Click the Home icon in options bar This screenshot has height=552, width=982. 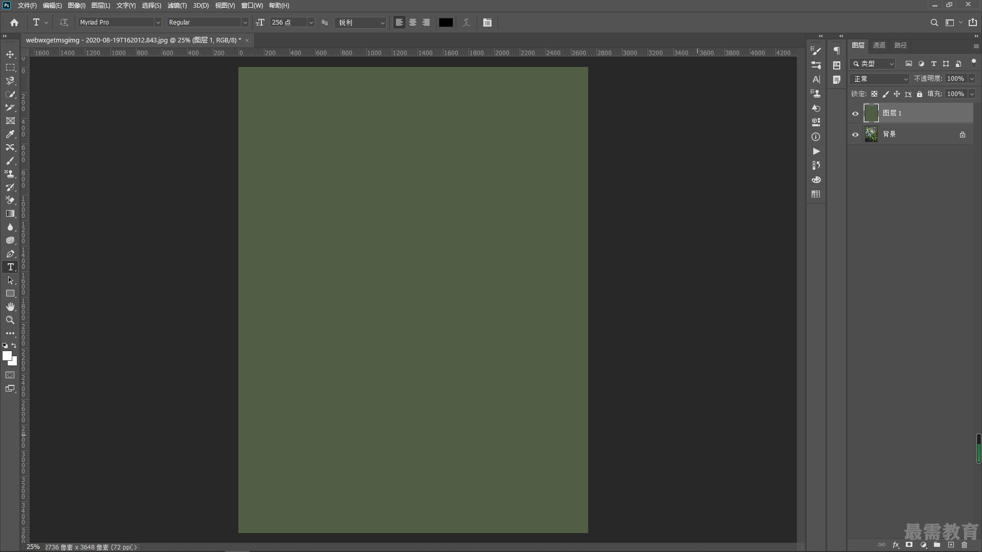14,22
